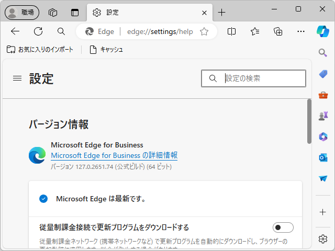Image resolution: width=335 pixels, height=251 pixels.
Task: Open the sidebar tools briefcase icon
Action: [x=323, y=95]
